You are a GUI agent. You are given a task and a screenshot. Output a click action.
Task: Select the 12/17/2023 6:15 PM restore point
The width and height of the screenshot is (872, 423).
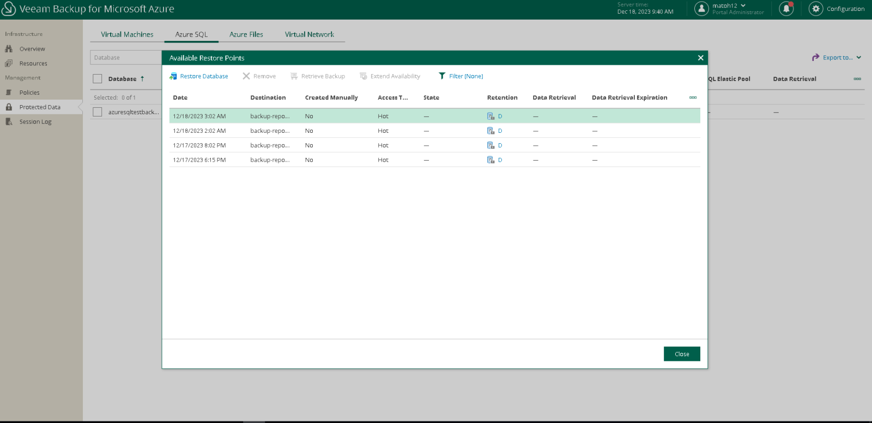tap(434, 160)
